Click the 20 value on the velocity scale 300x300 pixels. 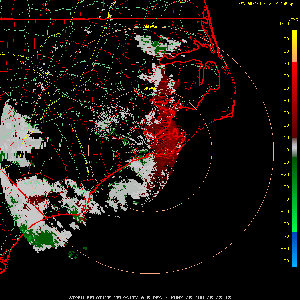[x=286, y=125]
